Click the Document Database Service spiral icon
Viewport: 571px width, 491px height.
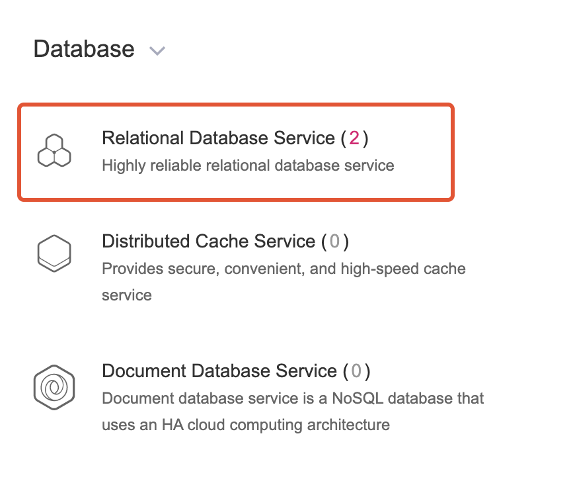(54, 388)
